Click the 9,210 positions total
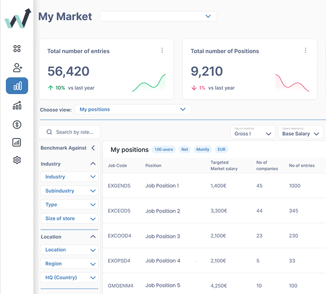This screenshot has width=326, height=294. [x=206, y=71]
